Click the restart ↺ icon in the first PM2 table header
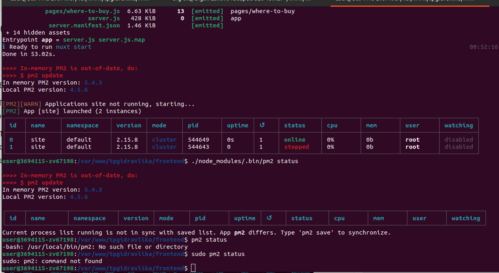 (x=262, y=125)
